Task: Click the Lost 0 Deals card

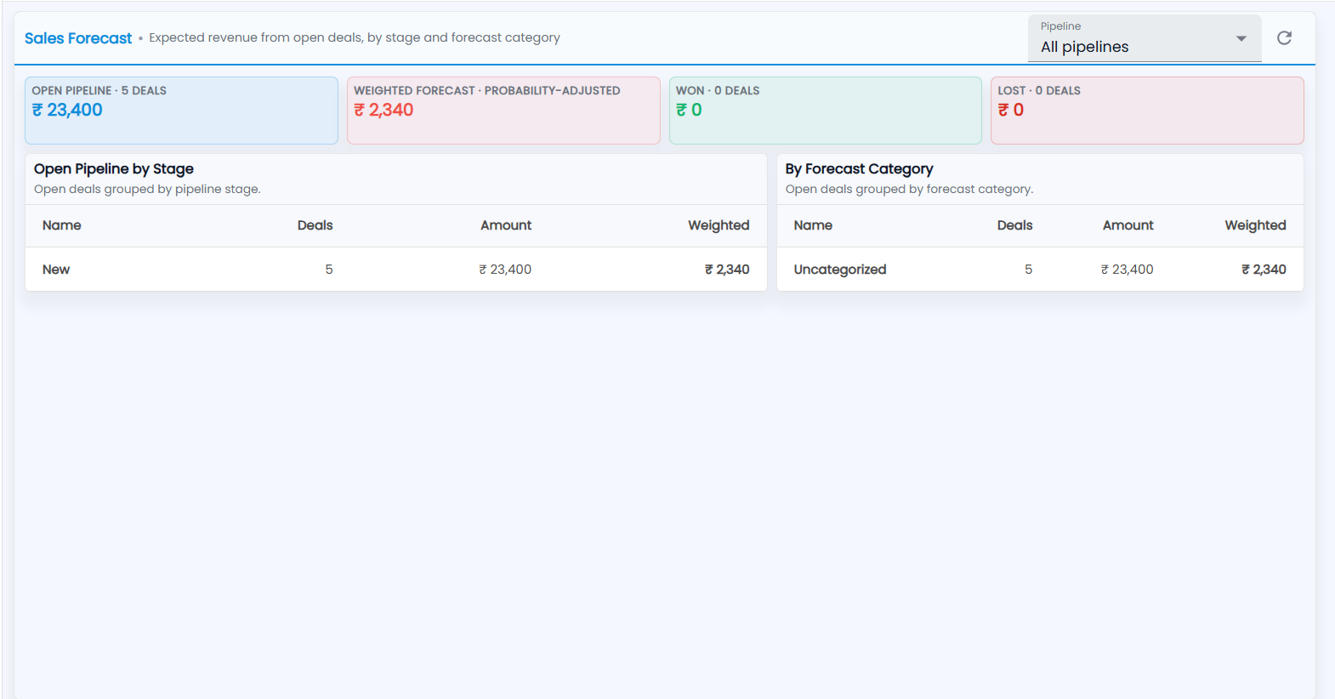Action: (x=1147, y=111)
